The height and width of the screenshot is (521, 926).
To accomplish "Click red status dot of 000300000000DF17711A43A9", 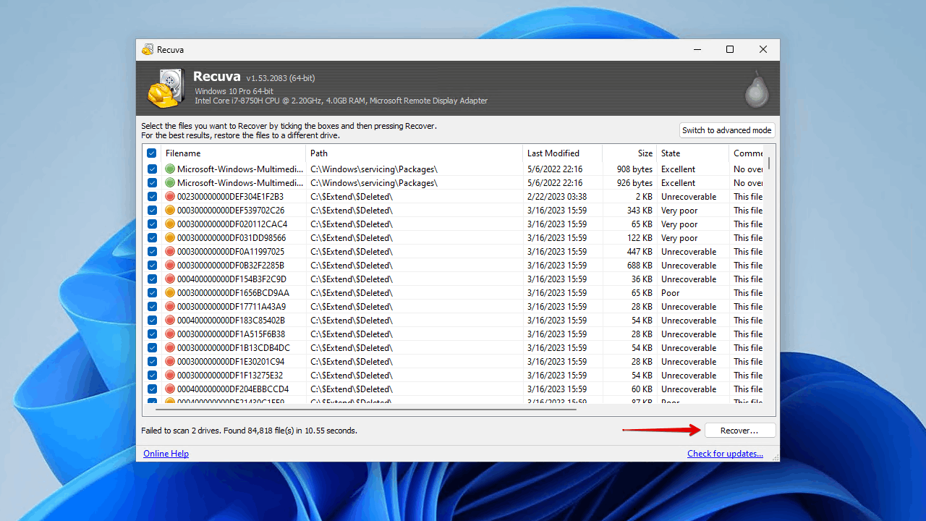I will point(170,307).
